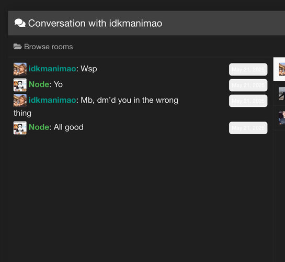
Task: Open idkmanimao's avatar beside the Mb message
Action: (x=20, y=101)
